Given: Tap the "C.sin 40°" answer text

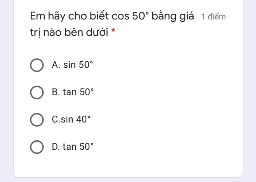Looking at the screenshot, I should 71,119.
